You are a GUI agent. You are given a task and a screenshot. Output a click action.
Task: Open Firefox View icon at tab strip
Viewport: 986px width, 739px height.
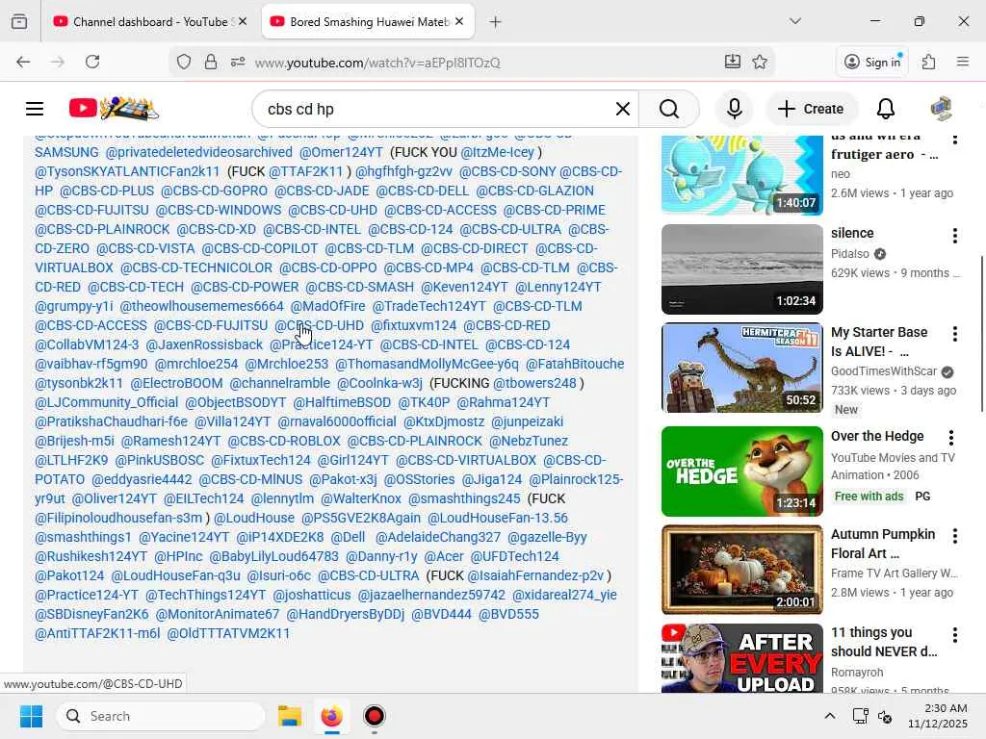[x=19, y=22]
